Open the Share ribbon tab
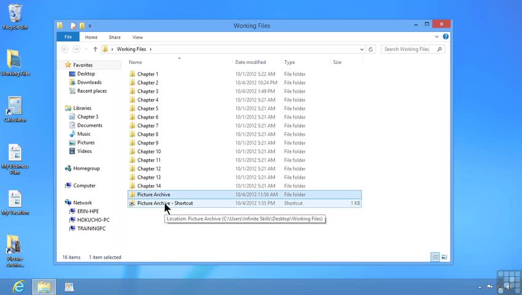The width and height of the screenshot is (522, 295). click(114, 37)
